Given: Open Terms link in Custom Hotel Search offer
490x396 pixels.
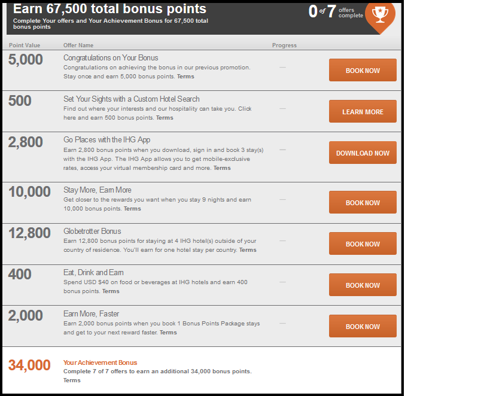Looking at the screenshot, I should [165, 118].
